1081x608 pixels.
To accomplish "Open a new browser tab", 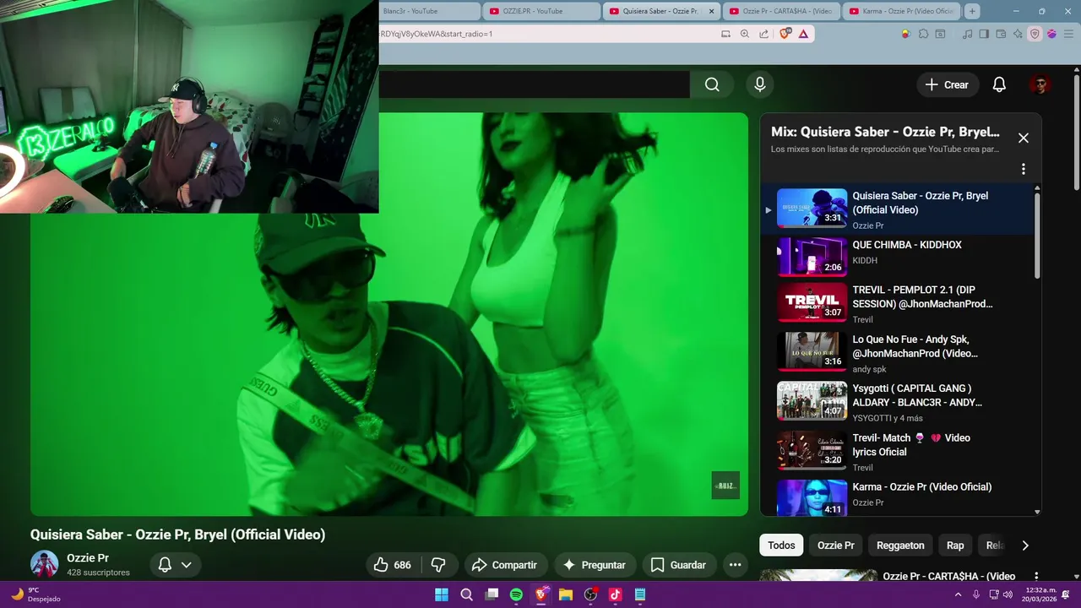I will coord(973,11).
